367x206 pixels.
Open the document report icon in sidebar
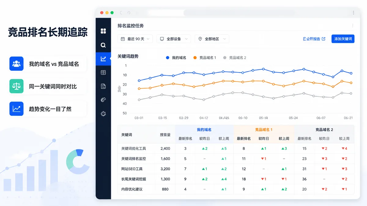pyautogui.click(x=103, y=86)
